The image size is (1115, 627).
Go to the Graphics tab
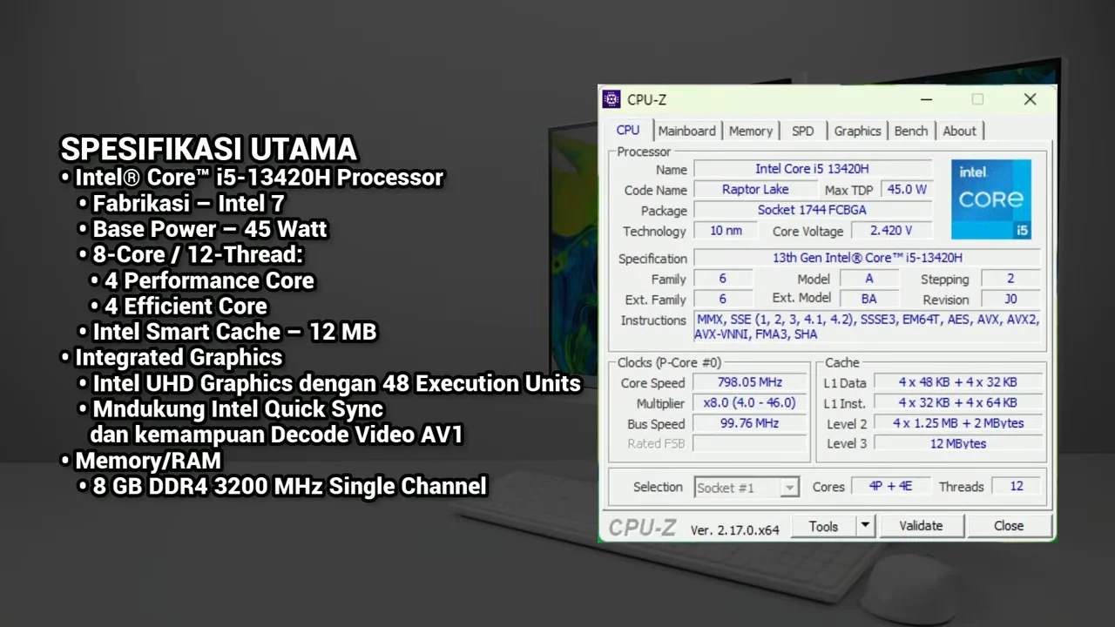click(857, 131)
